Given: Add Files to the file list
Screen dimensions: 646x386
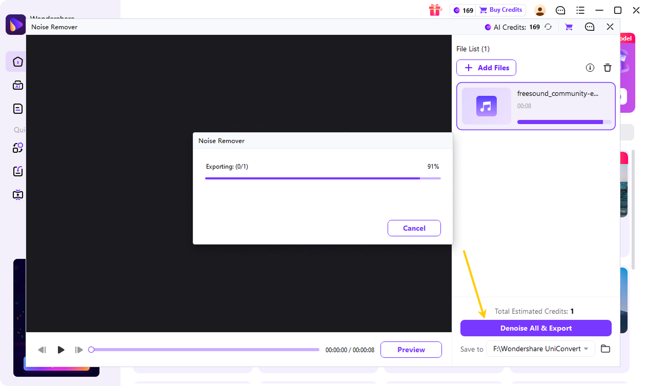Looking at the screenshot, I should [486, 68].
